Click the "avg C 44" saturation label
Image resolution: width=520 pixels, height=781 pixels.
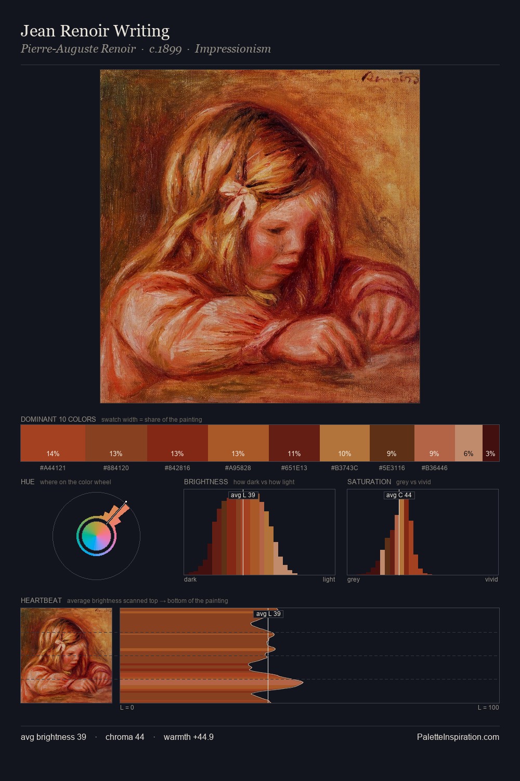[399, 495]
